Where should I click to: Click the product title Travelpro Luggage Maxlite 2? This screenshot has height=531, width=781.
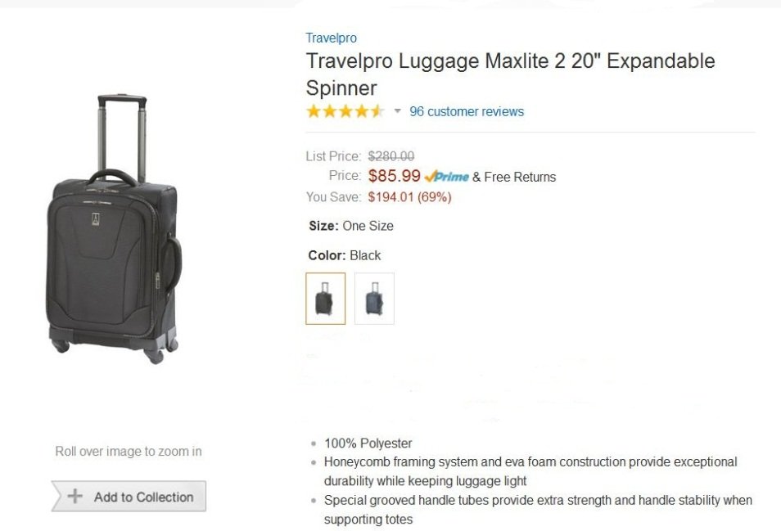[509, 74]
